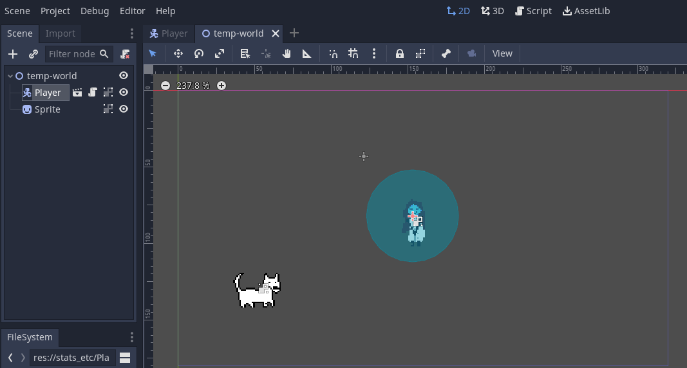The height and width of the screenshot is (368, 687).
Task: Open the Editor menu
Action: [133, 11]
